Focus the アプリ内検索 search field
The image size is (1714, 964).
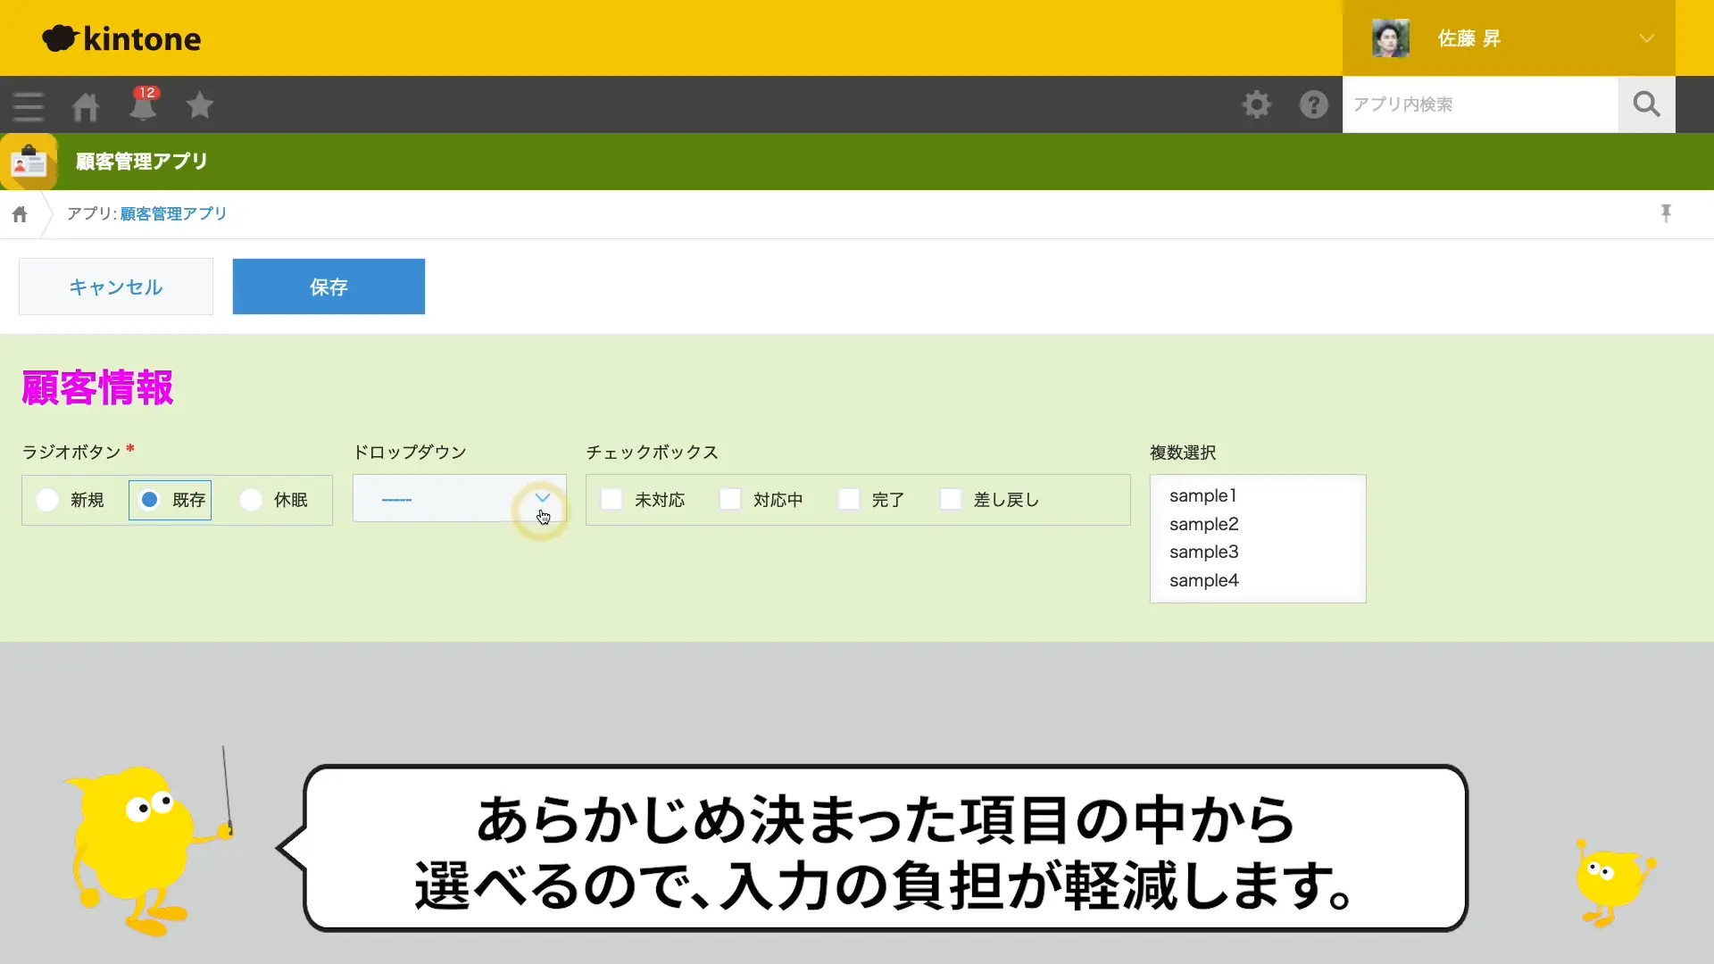[1479, 104]
